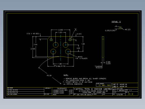Select the "T. BRODIE" drawn-by name
The image size is (145, 109).
click(x=121, y=91)
